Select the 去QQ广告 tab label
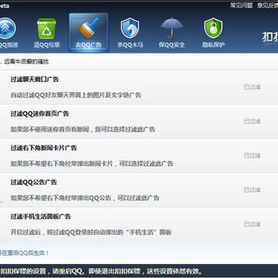Image resolution: width=278 pixels, height=278 pixels. point(88,45)
